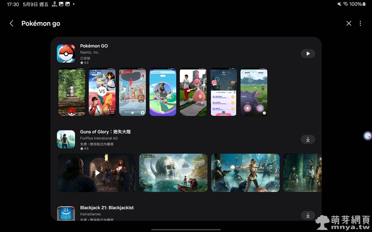Go back using the back arrow

[x=11, y=24]
